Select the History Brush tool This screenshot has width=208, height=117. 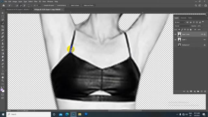3,47
